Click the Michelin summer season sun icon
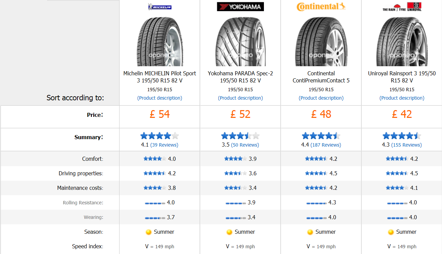The width and height of the screenshot is (442, 254). point(148,232)
